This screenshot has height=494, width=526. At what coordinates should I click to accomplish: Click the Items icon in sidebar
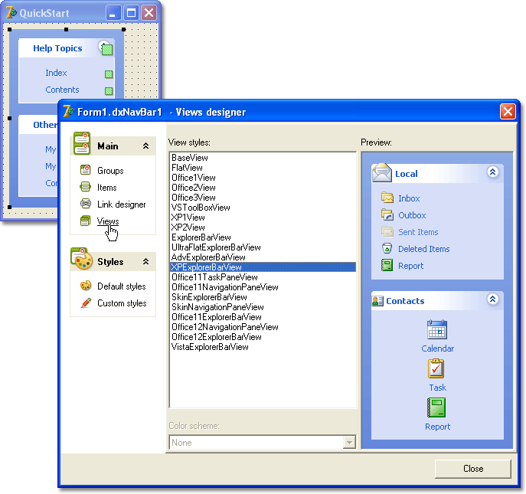(x=86, y=188)
